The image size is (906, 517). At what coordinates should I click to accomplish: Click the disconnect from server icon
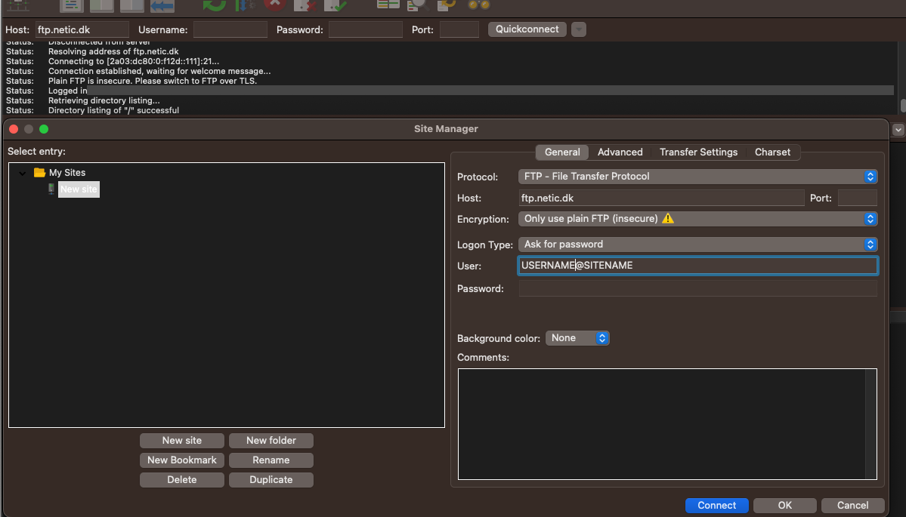coord(305,5)
